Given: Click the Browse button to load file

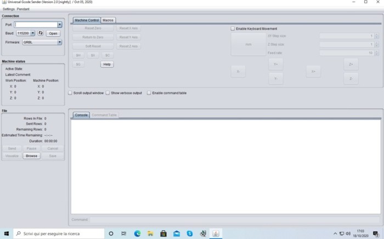Looking at the screenshot, I should 32,156.
